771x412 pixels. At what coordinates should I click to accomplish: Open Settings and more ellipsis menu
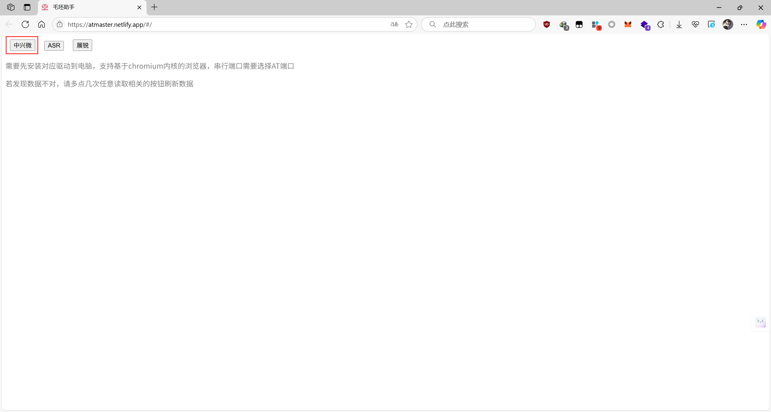(x=744, y=24)
